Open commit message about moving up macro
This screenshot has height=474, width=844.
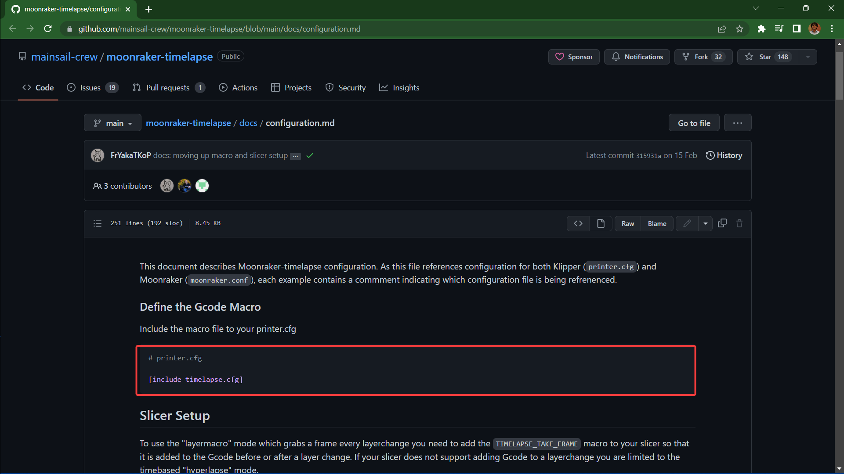(221, 155)
